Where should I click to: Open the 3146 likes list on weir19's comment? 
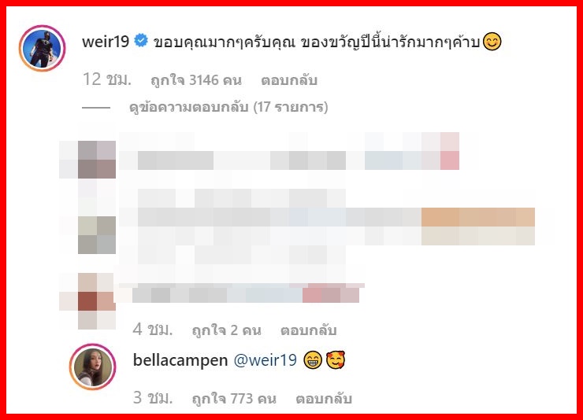(196, 80)
